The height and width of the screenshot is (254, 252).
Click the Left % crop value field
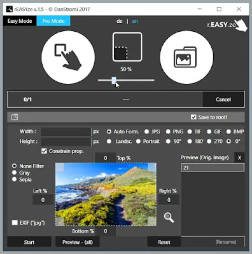pyautogui.click(x=43, y=200)
